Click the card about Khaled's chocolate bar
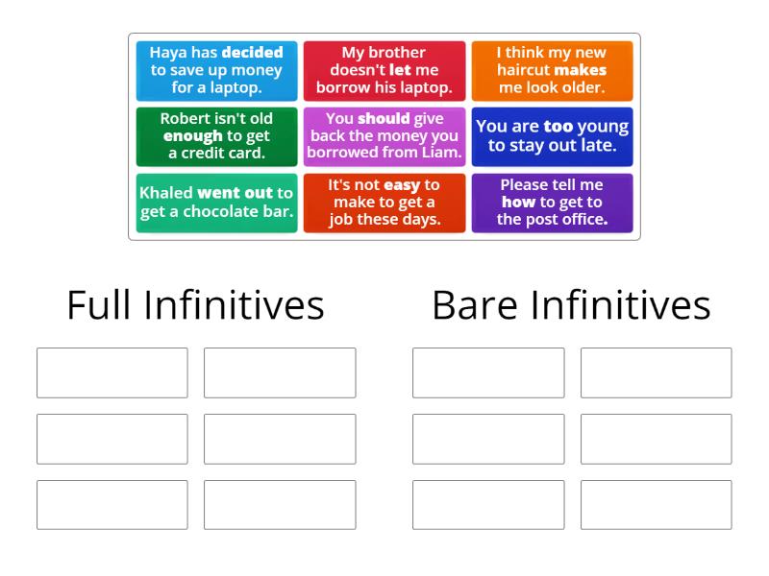 216,203
